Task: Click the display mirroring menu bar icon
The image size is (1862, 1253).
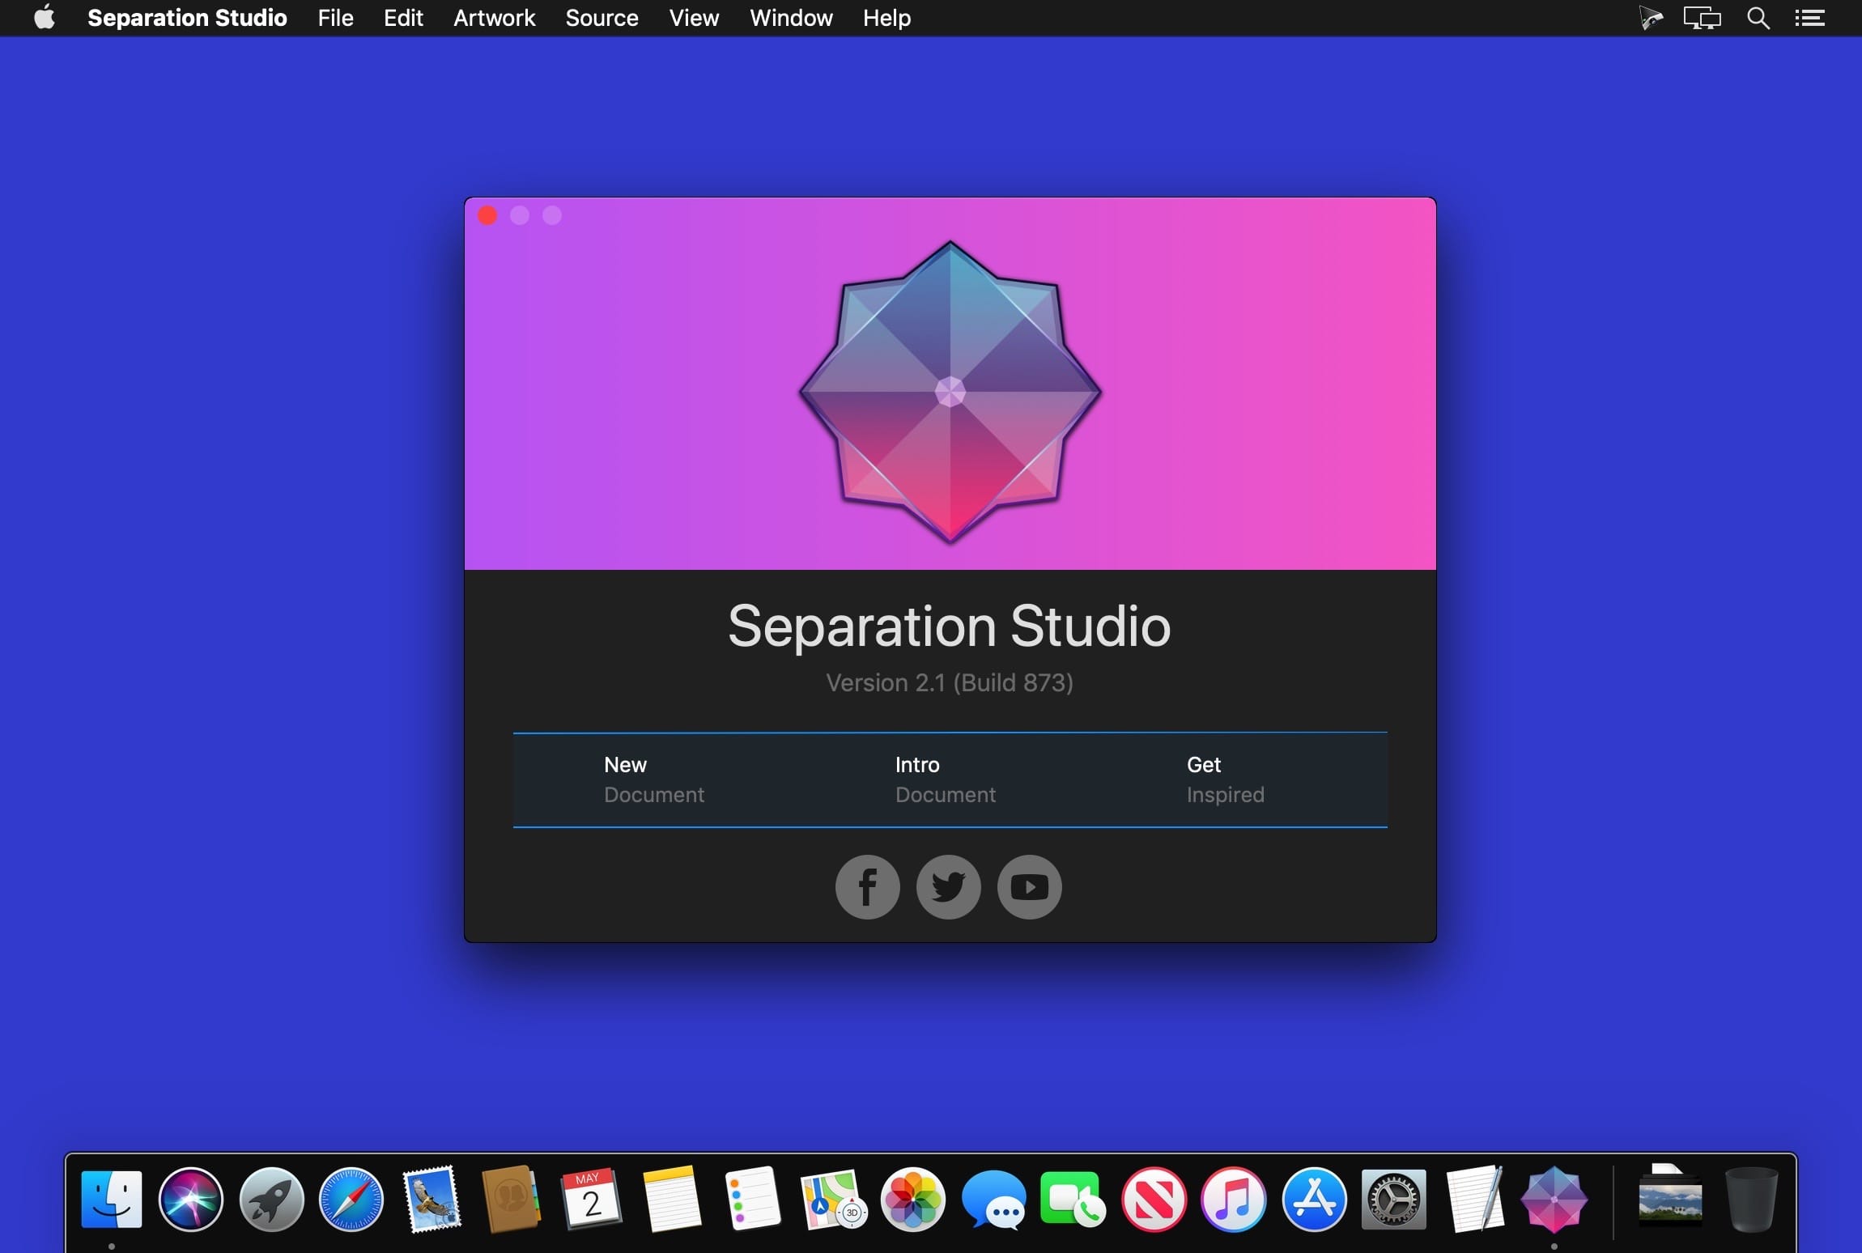Action: click(x=1702, y=18)
